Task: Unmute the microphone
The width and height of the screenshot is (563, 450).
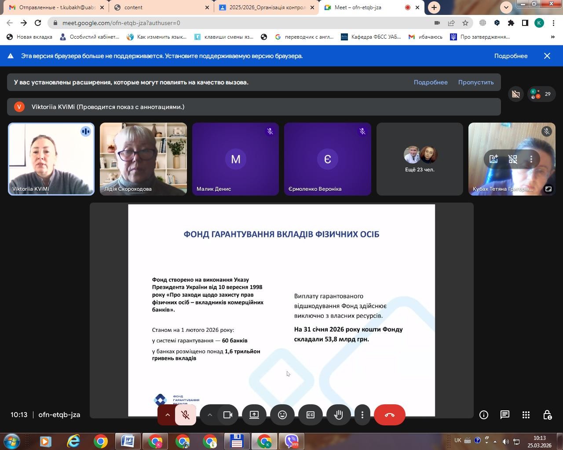Action: pyautogui.click(x=186, y=415)
